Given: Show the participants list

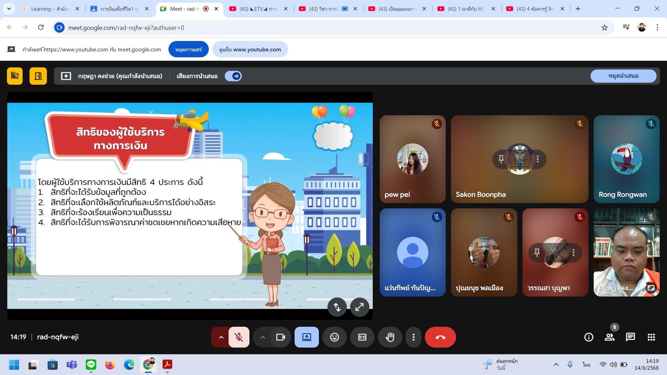Looking at the screenshot, I should coord(609,337).
